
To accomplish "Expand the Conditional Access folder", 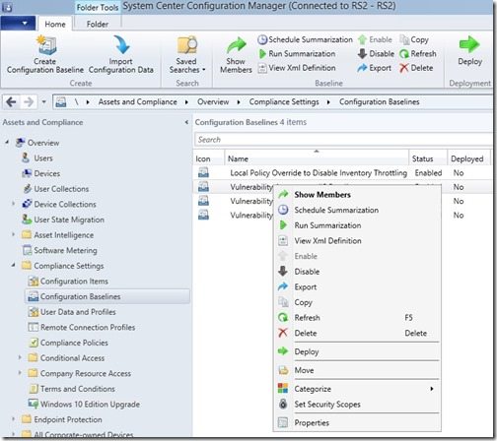I will (20, 357).
